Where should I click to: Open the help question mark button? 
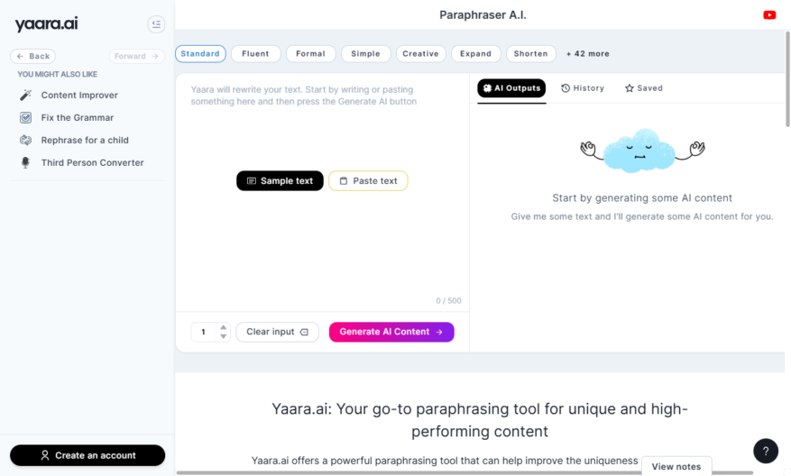pos(765,451)
